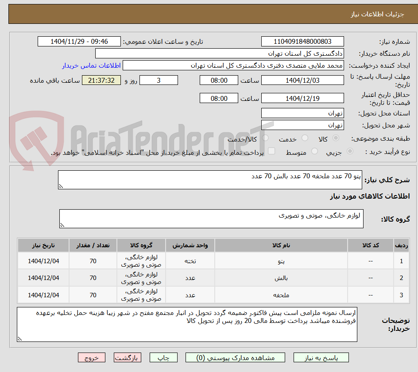The height and width of the screenshot is (372, 418).
Task: Click the resize handle of گروه کالا box
Action: coord(62,225)
